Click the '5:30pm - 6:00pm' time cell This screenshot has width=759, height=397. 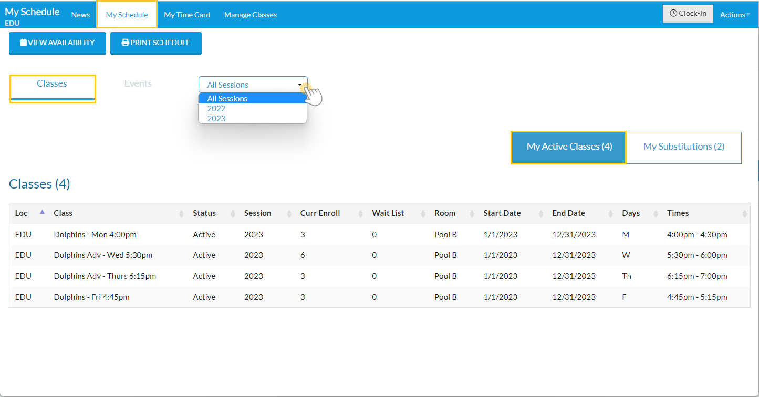pyautogui.click(x=697, y=255)
